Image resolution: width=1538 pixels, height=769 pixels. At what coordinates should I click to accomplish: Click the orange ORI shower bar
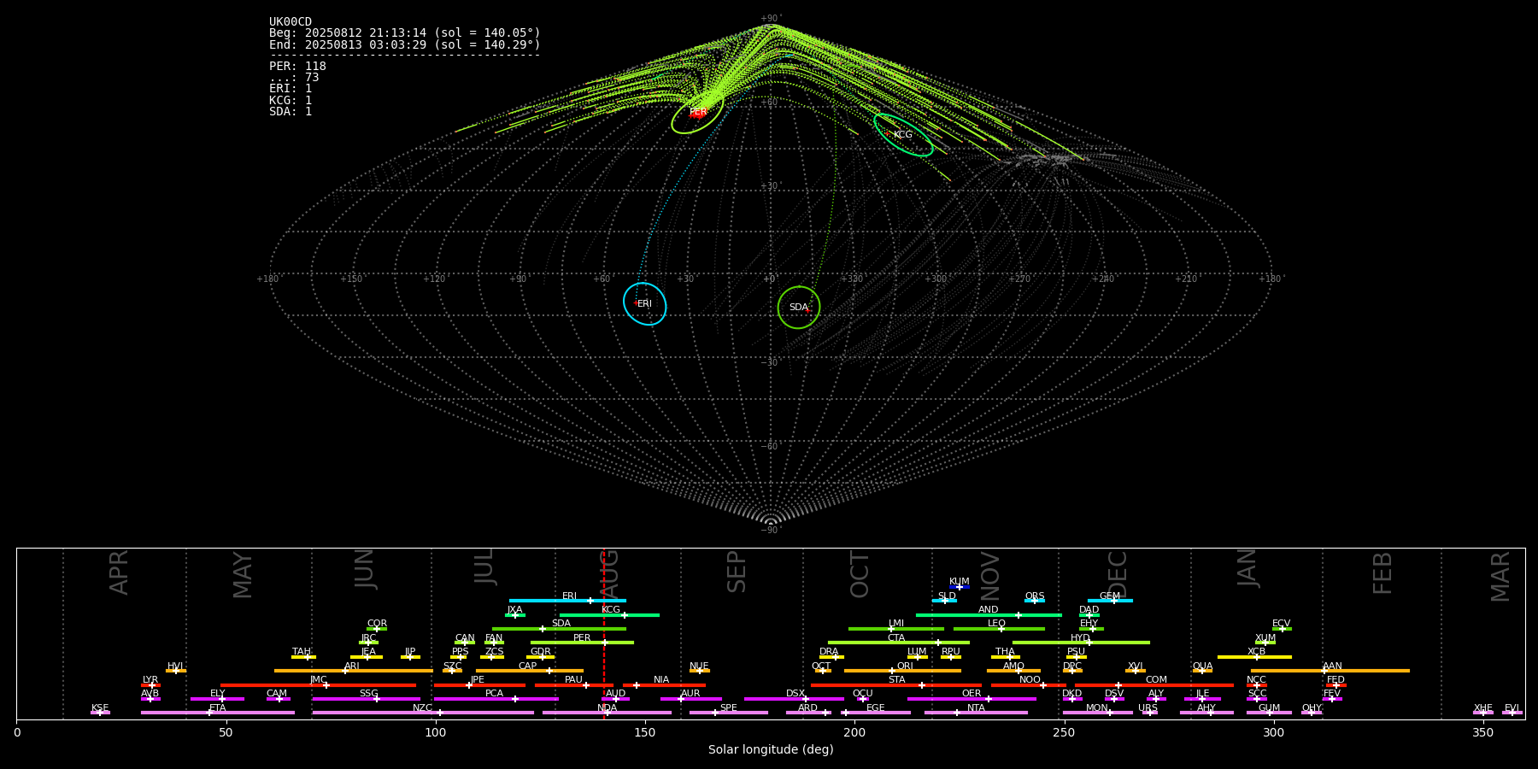[x=902, y=671]
